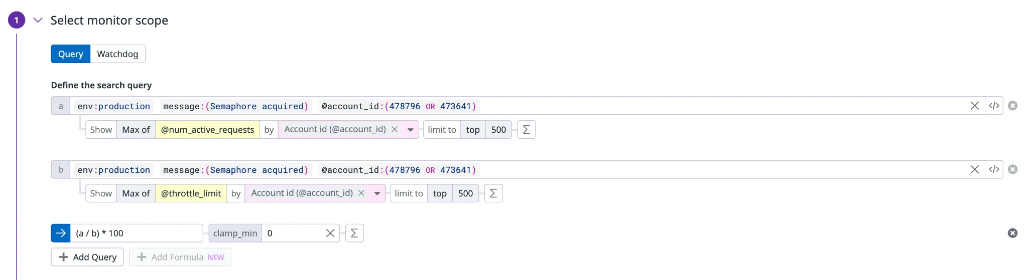Remove Account id group from query a
Image resolution: width=1028 pixels, height=280 pixels.
[395, 129]
